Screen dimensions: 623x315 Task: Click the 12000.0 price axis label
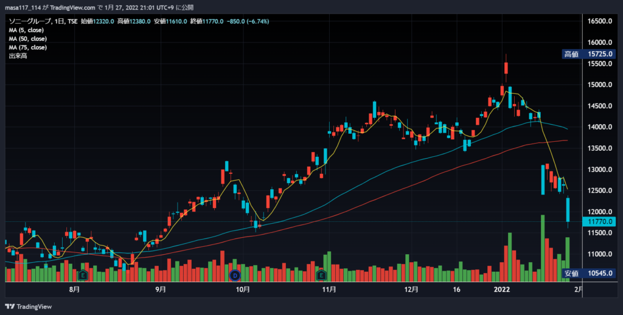tap(599, 212)
